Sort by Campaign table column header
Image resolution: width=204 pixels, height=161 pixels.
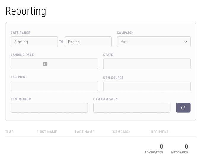(x=122, y=132)
